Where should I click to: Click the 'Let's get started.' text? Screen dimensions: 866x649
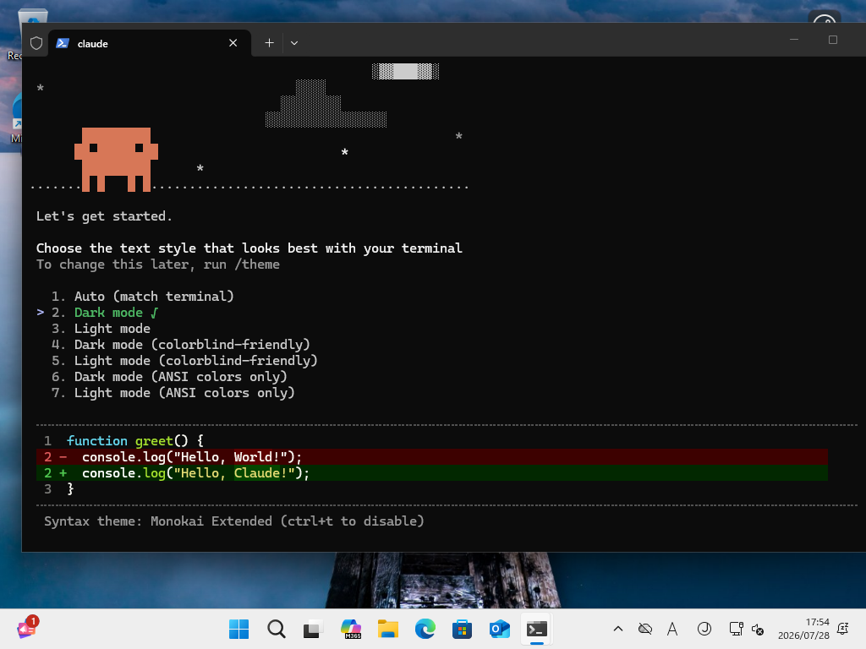pyautogui.click(x=104, y=216)
